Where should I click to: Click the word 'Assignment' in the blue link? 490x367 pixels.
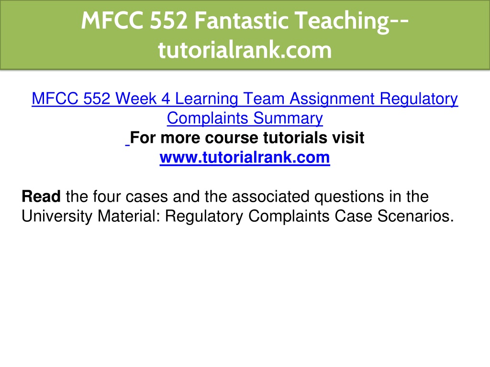(332, 98)
